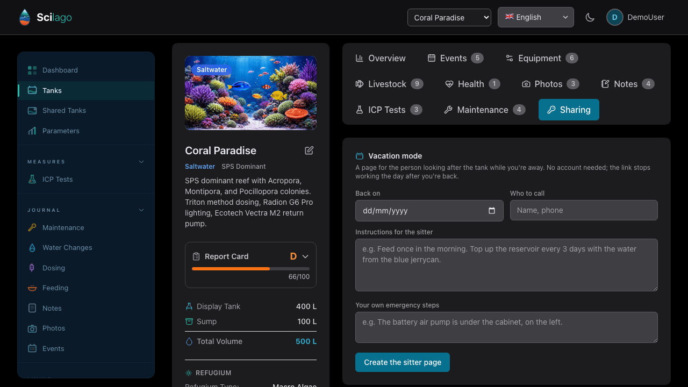Expand the Report Card chevron
The height and width of the screenshot is (387, 688).
(305, 256)
